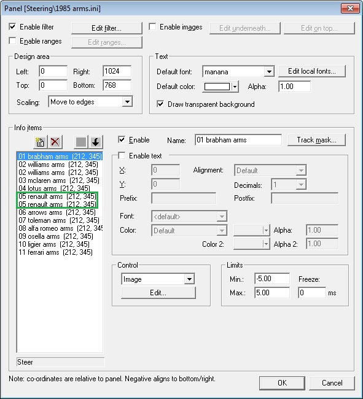Viewport: 363px width, 399px height.
Task: Click the Bottom field showing 768
Action: click(x=117, y=85)
